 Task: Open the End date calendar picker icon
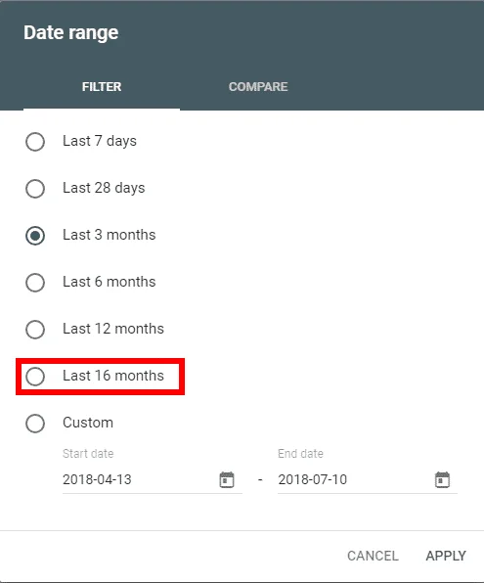tap(442, 479)
